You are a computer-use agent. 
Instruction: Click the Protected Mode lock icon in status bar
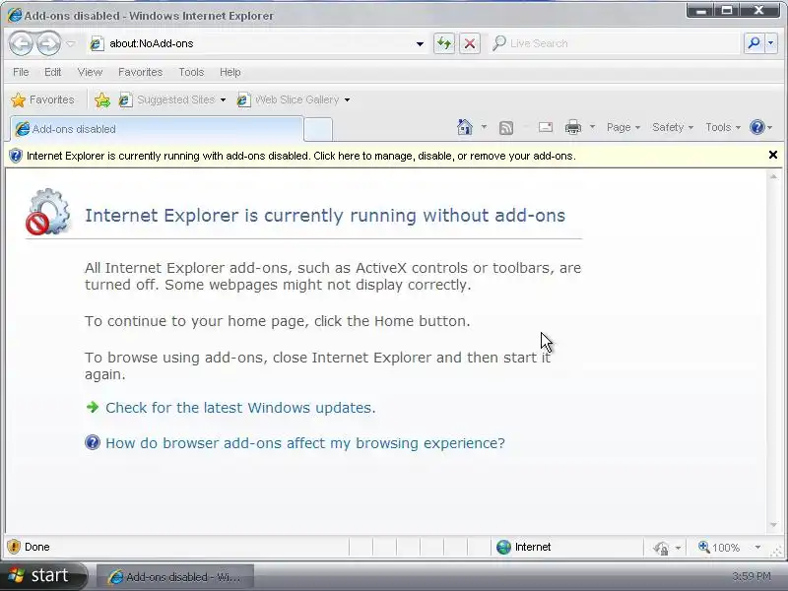(x=661, y=548)
